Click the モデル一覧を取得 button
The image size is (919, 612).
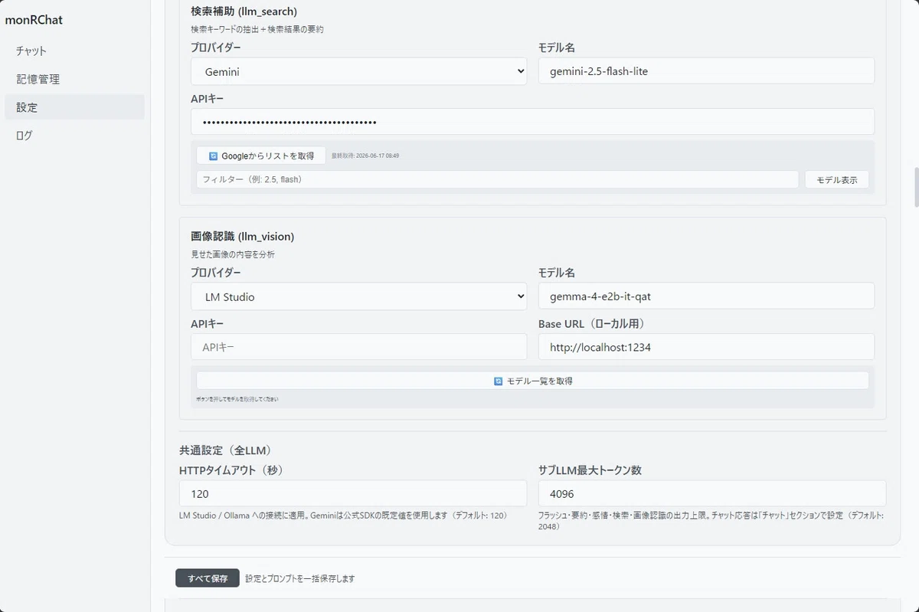pos(532,381)
